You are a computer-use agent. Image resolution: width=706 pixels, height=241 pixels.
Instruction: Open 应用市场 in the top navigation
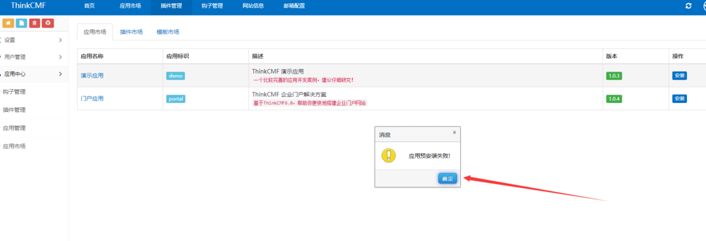coord(130,6)
